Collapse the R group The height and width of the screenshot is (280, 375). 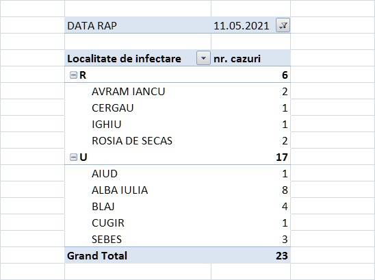(73, 75)
